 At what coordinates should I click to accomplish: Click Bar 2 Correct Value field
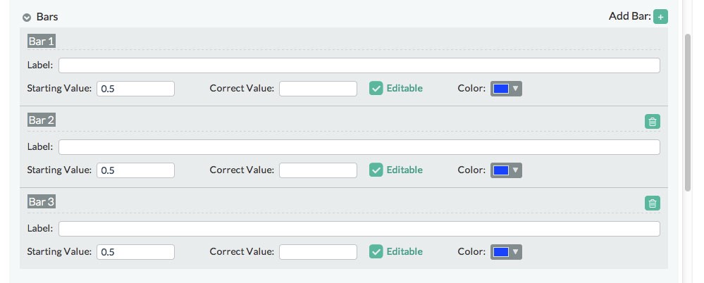(x=318, y=170)
